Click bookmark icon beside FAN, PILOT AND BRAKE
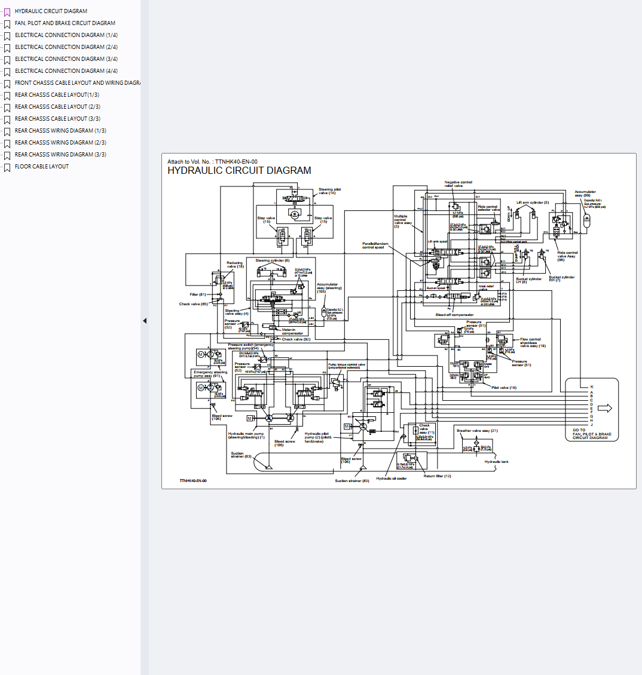642x675 pixels. point(7,24)
